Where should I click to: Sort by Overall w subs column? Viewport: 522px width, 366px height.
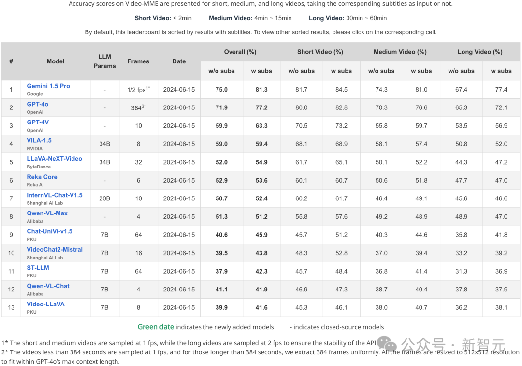pos(261,71)
